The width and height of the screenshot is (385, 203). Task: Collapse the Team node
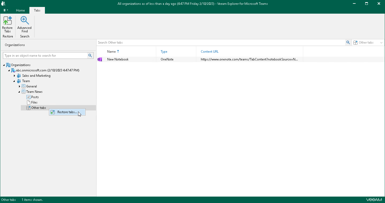pos(14,81)
